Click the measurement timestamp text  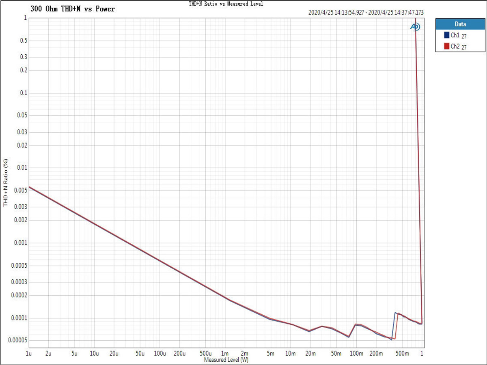(x=366, y=13)
